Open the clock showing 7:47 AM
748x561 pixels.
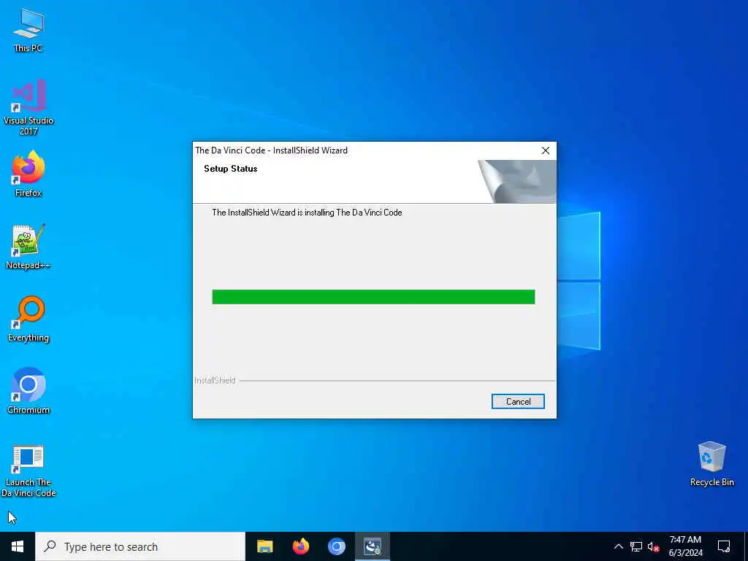(x=685, y=546)
